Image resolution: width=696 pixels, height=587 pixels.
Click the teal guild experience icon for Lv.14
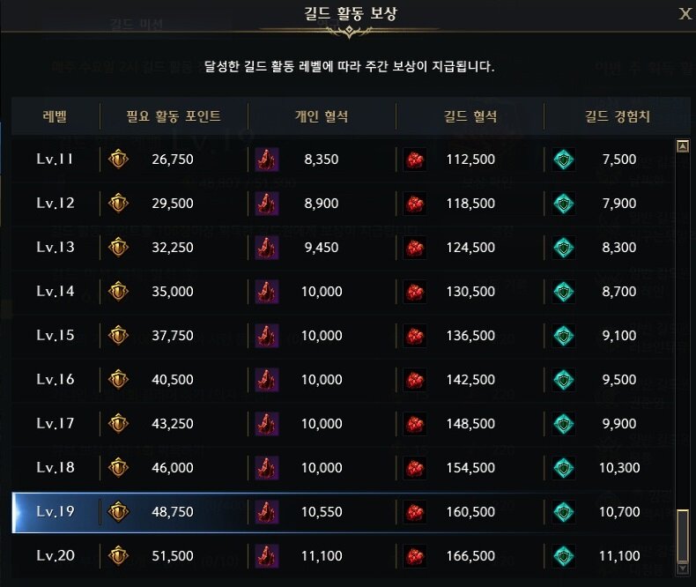[x=564, y=292]
